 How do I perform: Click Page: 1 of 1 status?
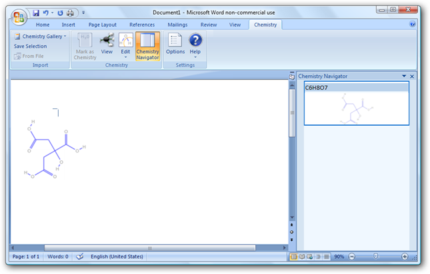click(26, 257)
